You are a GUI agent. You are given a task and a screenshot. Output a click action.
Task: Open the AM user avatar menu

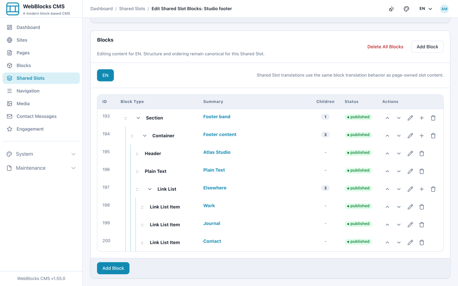(444, 9)
